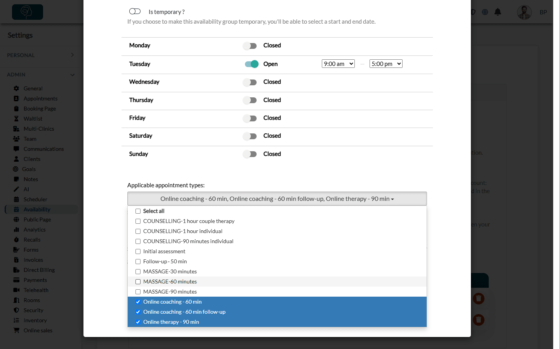Open the Appointments settings page
559x349 pixels.
pos(40,98)
